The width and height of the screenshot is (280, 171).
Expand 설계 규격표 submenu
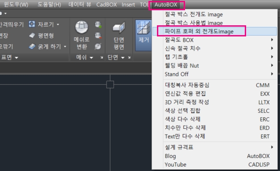214,147
